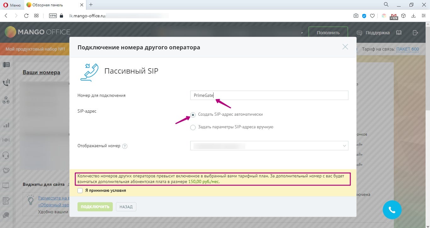Click the blue callback phone button

click(x=392, y=209)
